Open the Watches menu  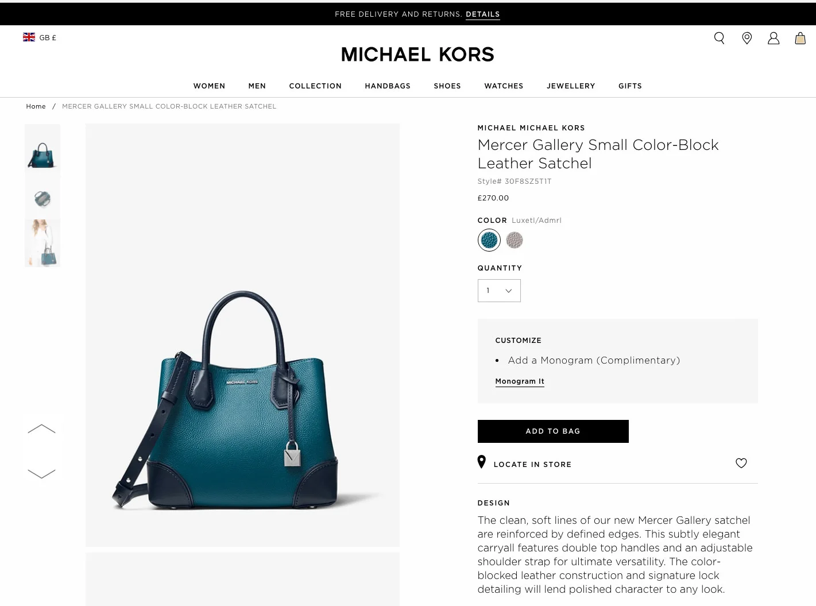coord(504,86)
